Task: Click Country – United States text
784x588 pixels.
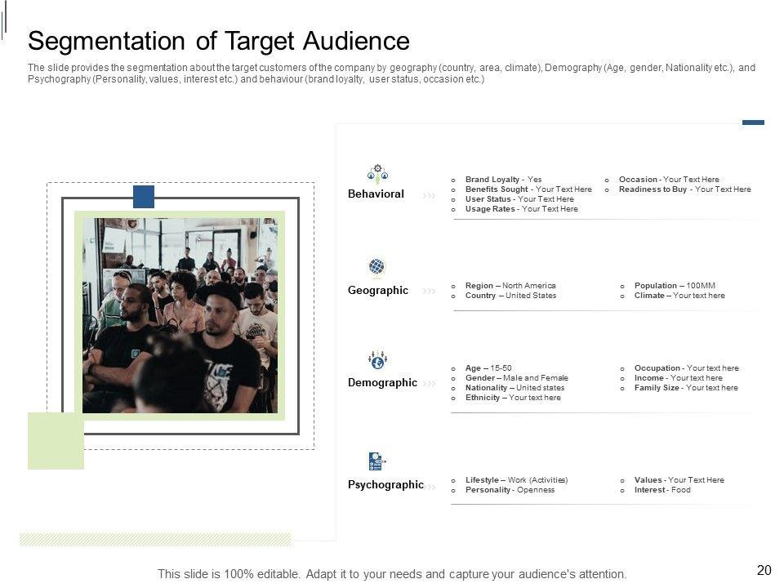Action: coord(510,296)
